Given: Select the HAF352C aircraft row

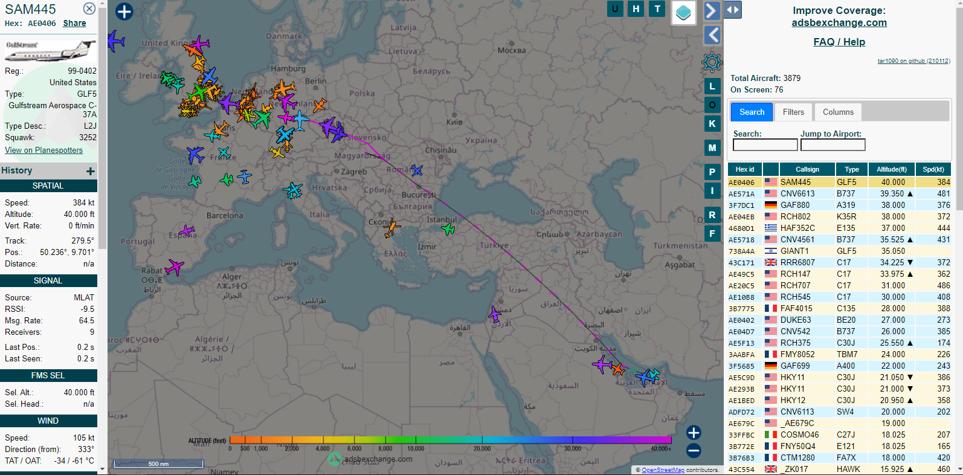Looking at the screenshot, I should pos(839,228).
